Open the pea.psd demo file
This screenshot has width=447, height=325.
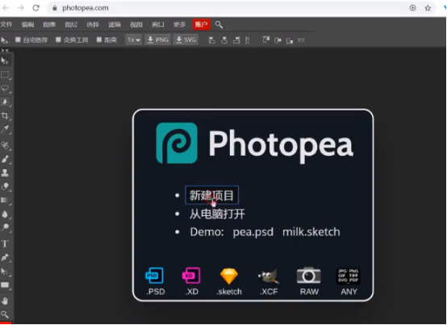tap(253, 232)
